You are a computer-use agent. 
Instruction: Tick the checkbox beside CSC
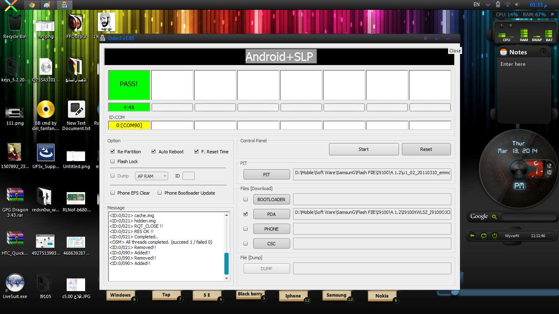246,243
